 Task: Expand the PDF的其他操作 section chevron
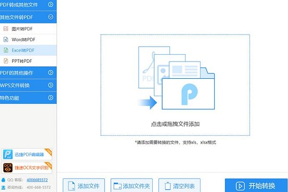50,73
